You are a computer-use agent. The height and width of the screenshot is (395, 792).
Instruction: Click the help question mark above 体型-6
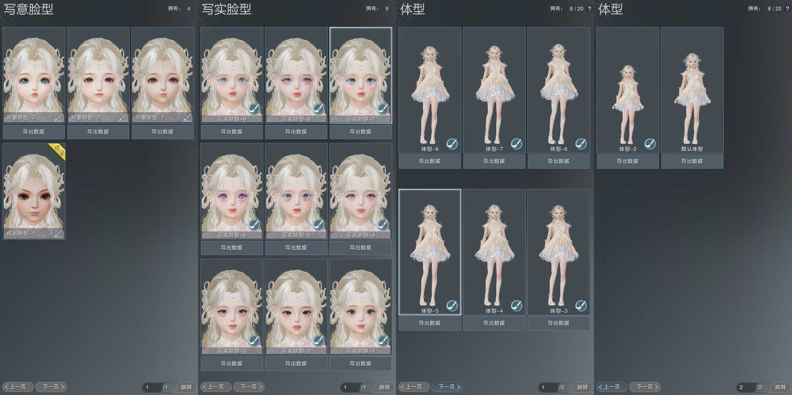pos(589,9)
